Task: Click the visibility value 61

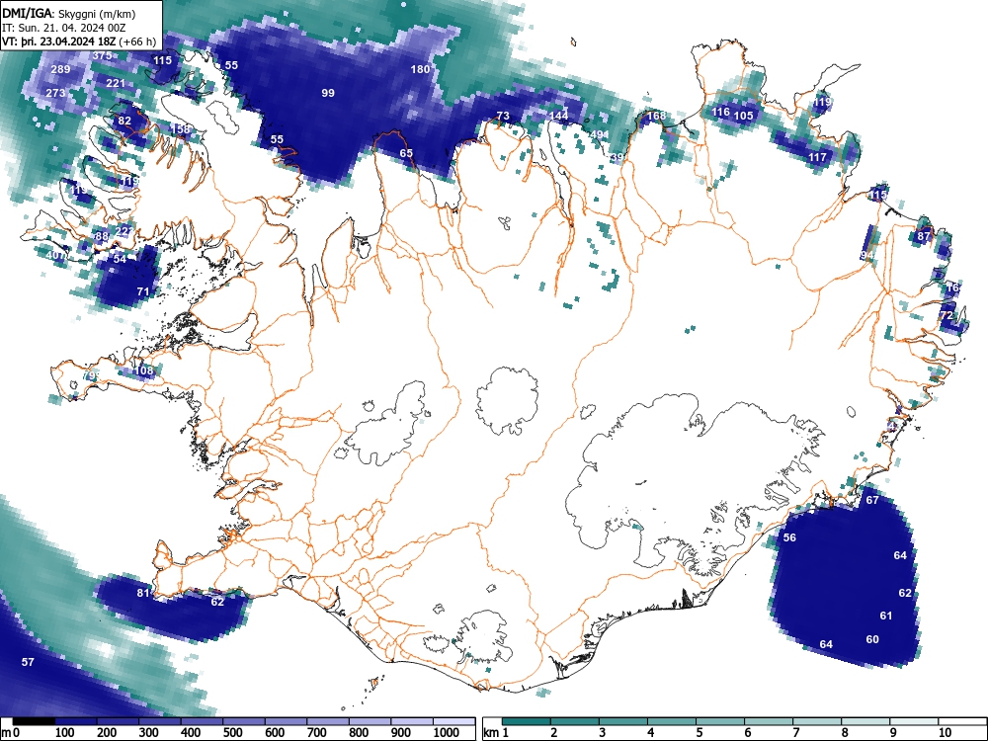Action: (886, 616)
